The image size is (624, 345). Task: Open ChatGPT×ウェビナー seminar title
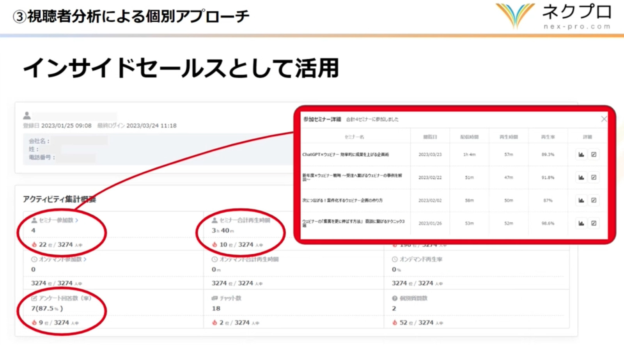tap(345, 155)
